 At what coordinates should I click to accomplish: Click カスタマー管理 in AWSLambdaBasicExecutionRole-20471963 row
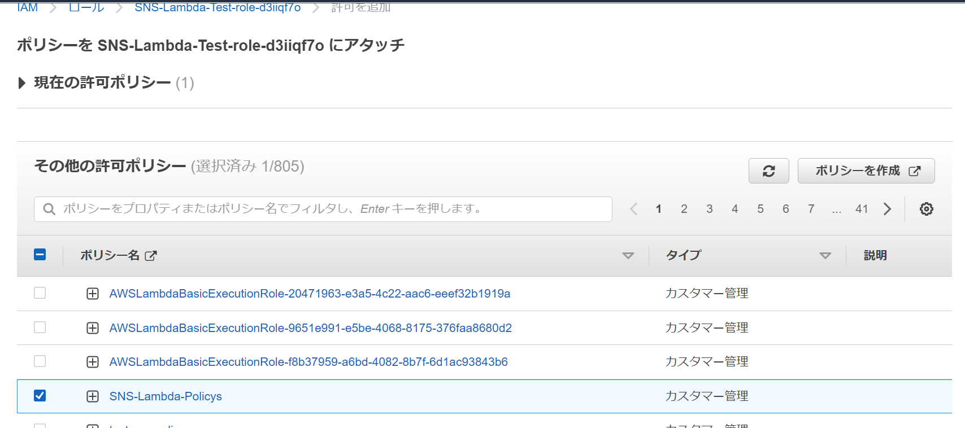(x=707, y=293)
